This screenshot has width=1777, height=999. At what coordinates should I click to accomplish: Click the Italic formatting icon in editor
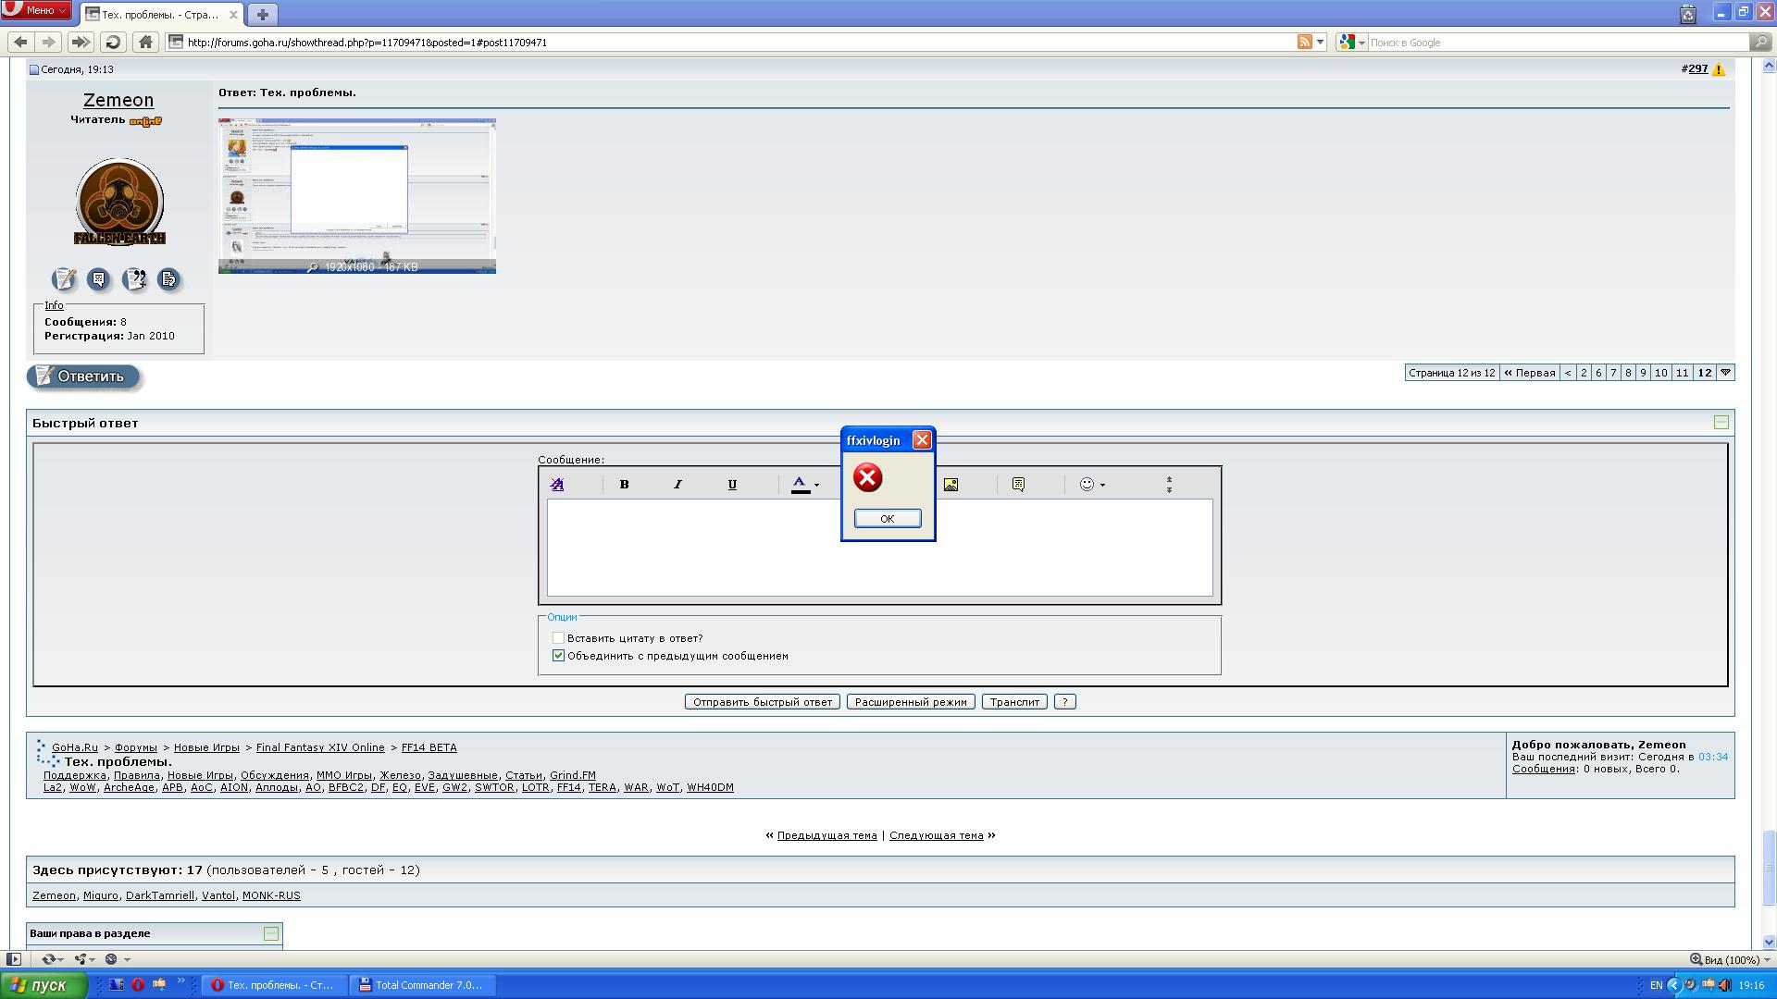click(x=677, y=485)
